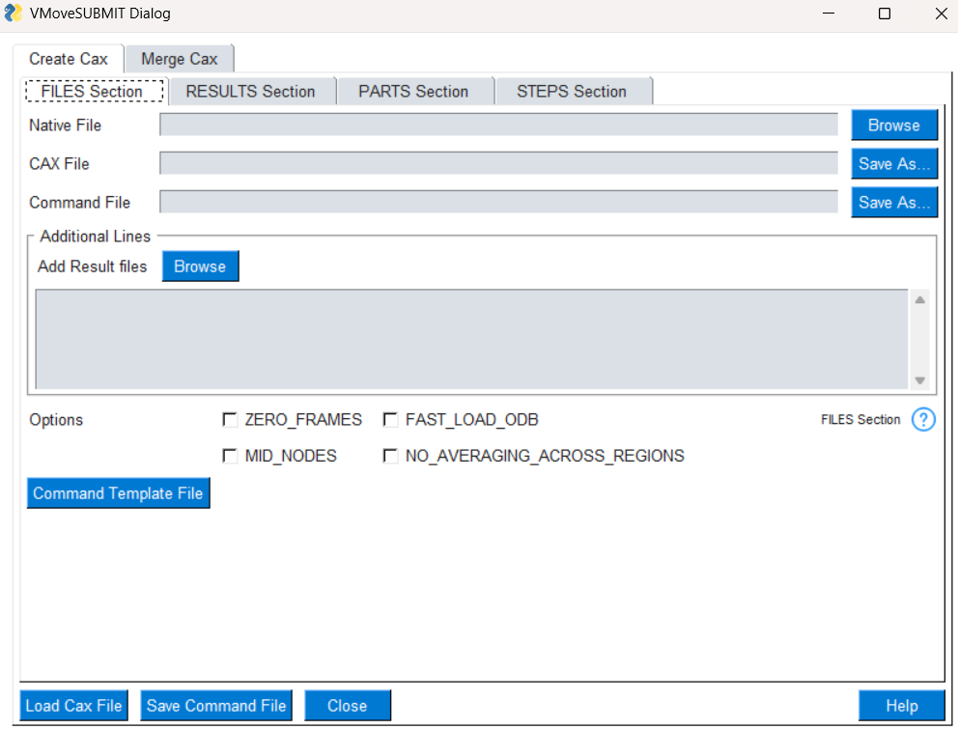Screen dimensions: 958x729
Task: Browse to add result files
Action: pos(200,266)
